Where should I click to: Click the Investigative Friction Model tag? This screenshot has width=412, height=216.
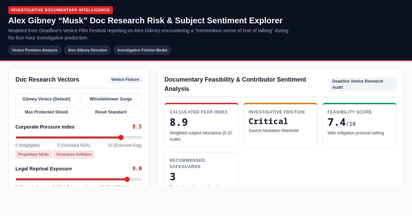(142, 50)
